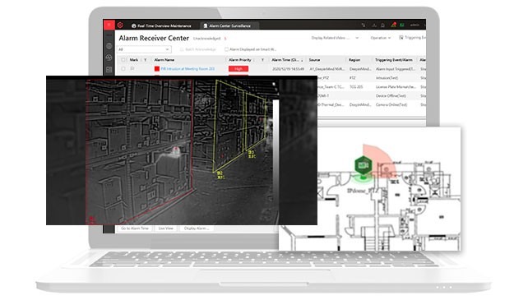Screen dimensions: 528x300
Task: Click the Go to Alarm Time button
Action: click(x=135, y=228)
